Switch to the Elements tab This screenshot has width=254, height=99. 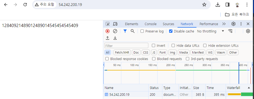[132, 24]
